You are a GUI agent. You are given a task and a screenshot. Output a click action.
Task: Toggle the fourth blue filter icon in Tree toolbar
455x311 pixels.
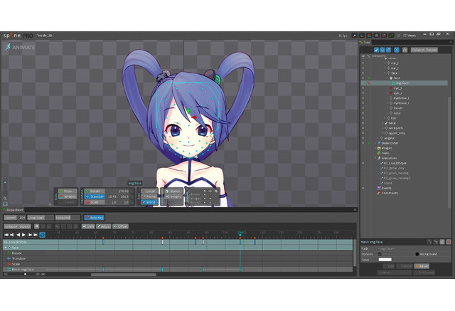click(x=397, y=50)
